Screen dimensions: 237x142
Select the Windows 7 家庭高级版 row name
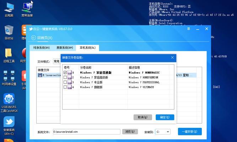[94, 77]
